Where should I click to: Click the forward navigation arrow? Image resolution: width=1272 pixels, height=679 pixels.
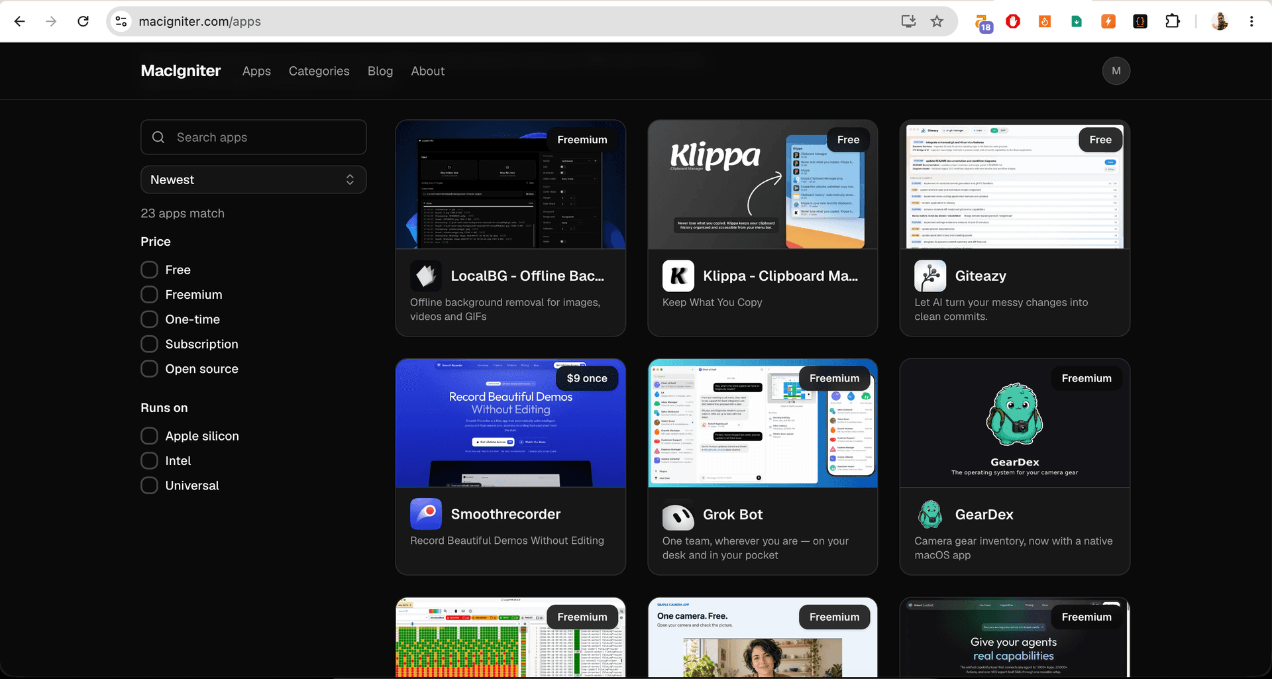[52, 21]
